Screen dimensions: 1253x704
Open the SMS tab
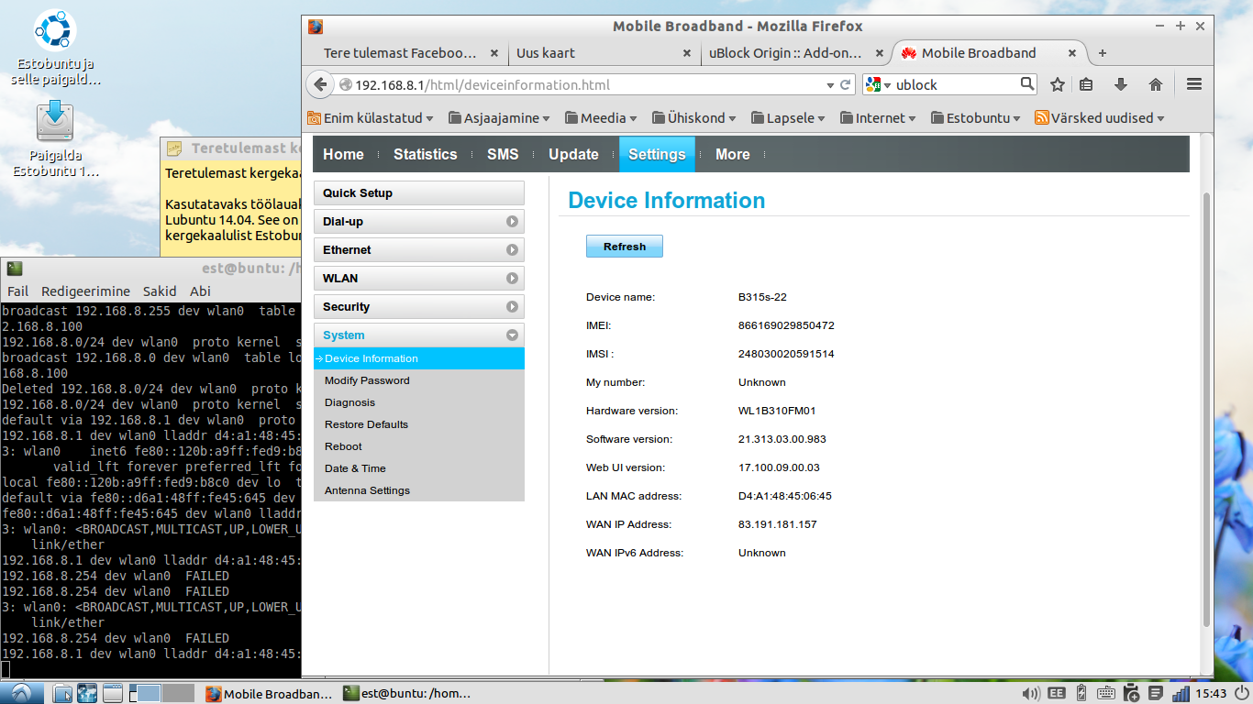click(503, 154)
